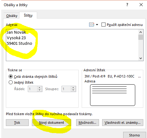
Task: Click inside the Adresa text field
Action: point(72,45)
